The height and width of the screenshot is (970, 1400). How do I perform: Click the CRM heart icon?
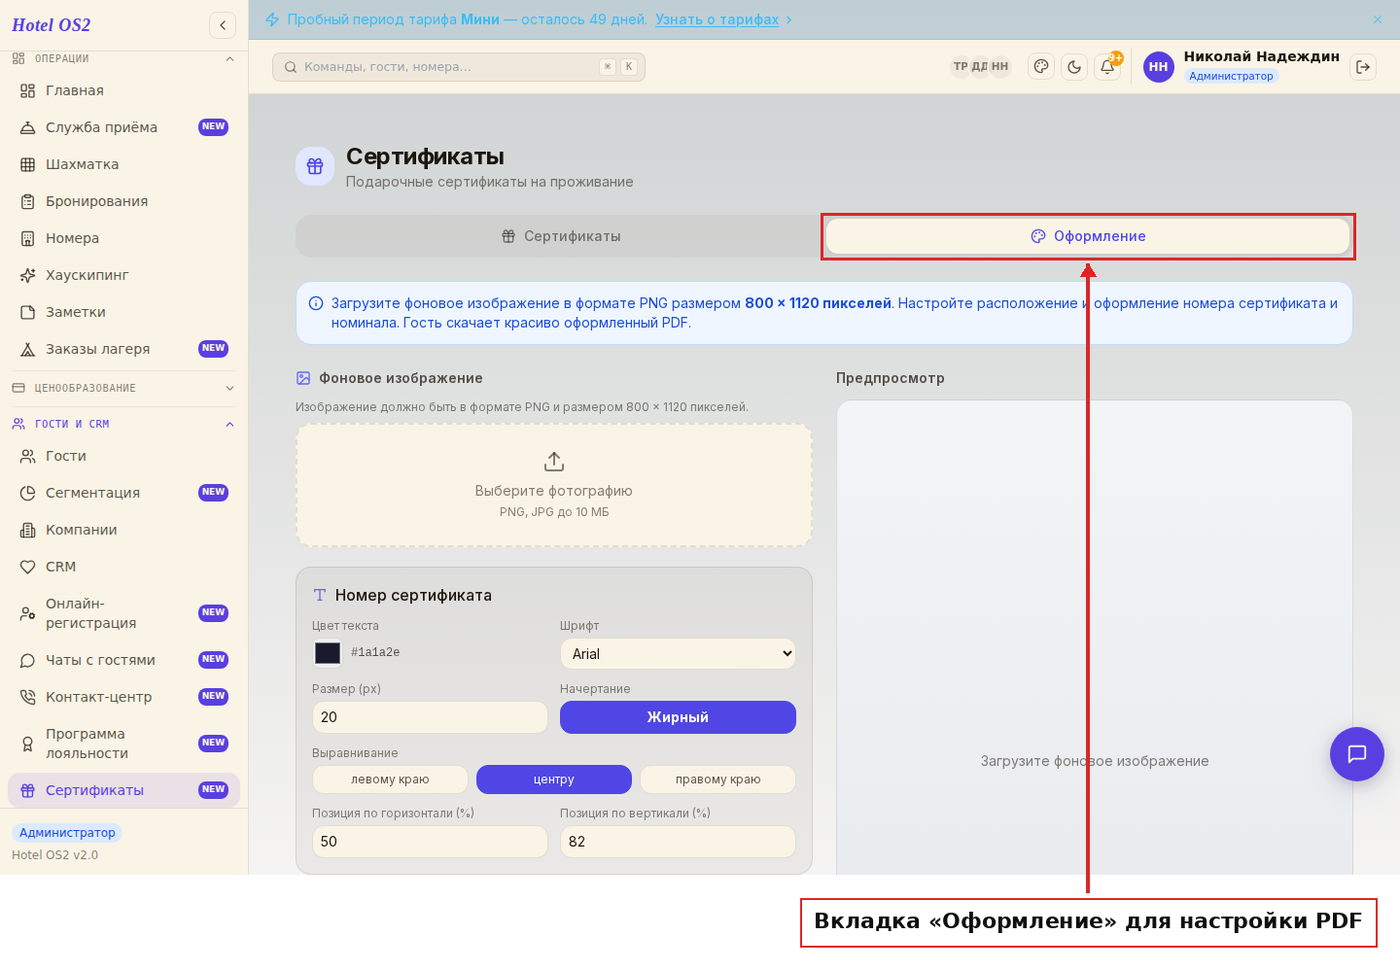pos(28,567)
